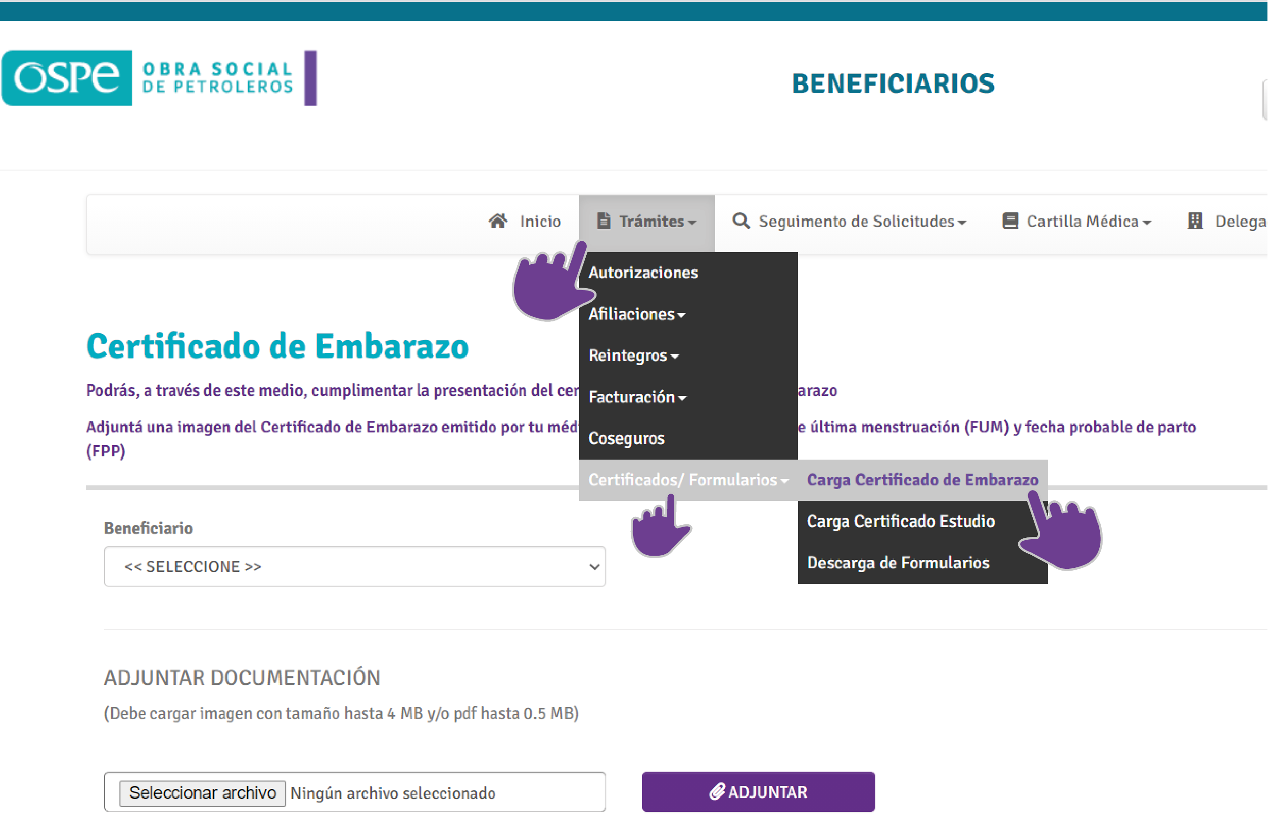Viewport: 1268px width, 826px height.
Task: Click the ADJUNTAR DOCUMENTACIÓN heading
Action: coord(242,678)
